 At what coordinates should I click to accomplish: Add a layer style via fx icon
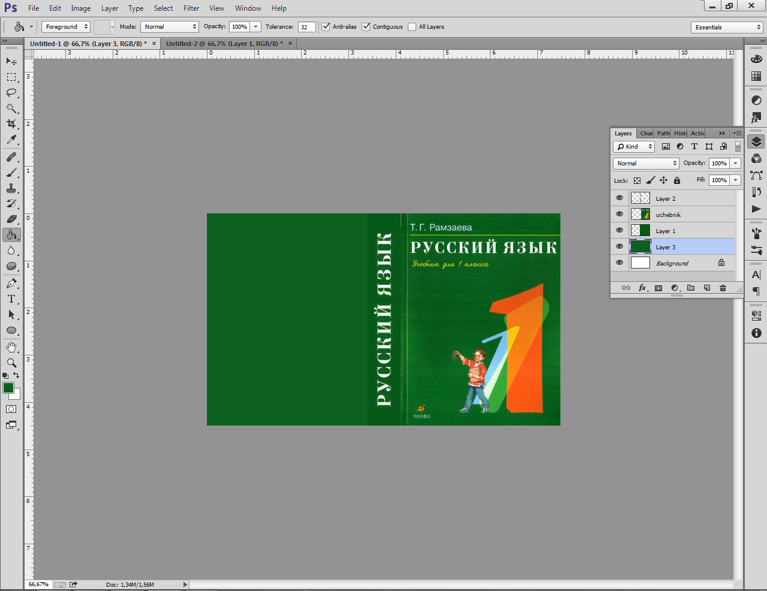click(643, 288)
